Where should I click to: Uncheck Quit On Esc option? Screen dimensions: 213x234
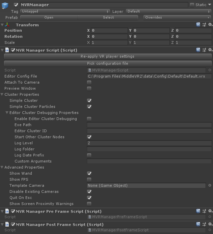click(x=89, y=198)
